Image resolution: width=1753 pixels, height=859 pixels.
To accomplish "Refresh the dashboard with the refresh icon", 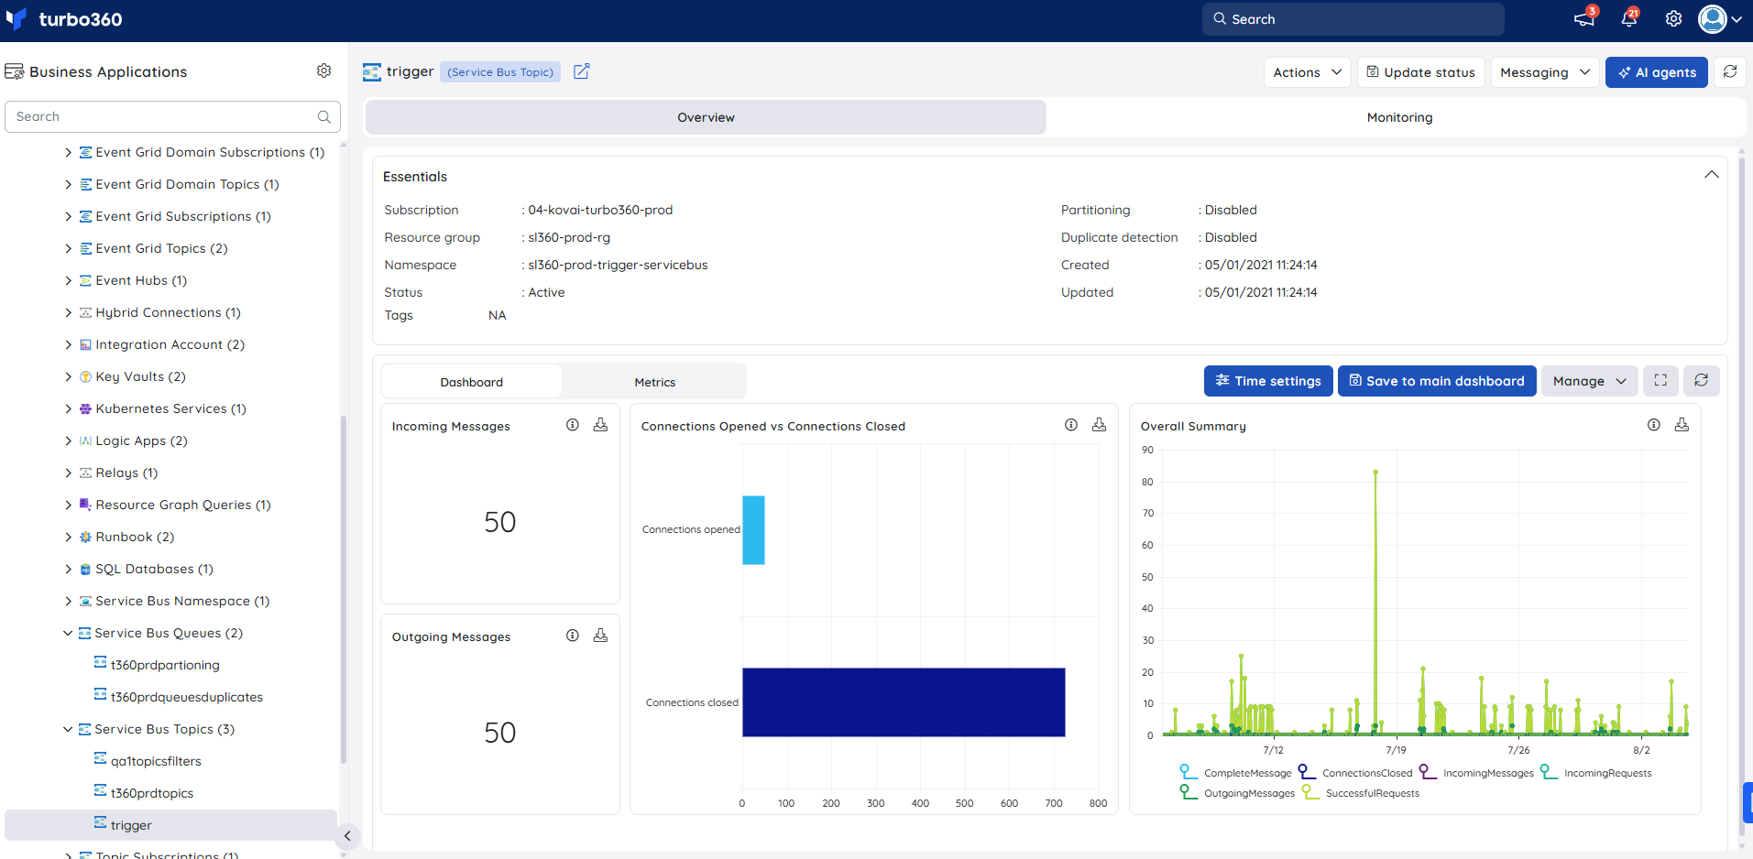I will pos(1702,380).
